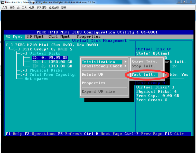The image size is (196, 153).
Task: Click Virtual Disks: 3 info line
Action: (x=155, y=87)
